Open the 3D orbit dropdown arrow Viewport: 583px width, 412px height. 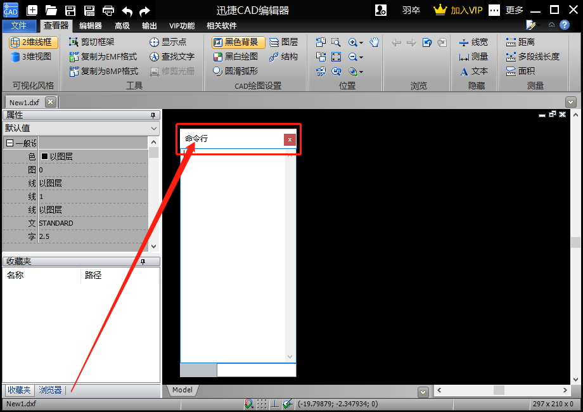click(x=361, y=72)
